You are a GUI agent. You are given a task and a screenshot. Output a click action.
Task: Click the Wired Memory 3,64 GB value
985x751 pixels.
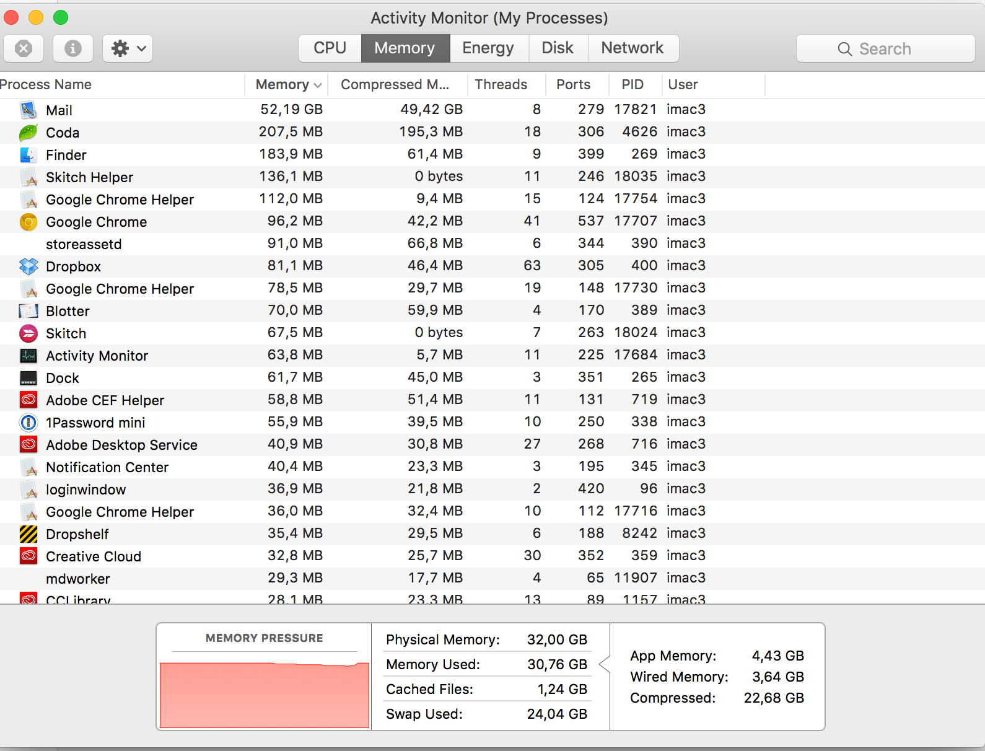click(778, 677)
